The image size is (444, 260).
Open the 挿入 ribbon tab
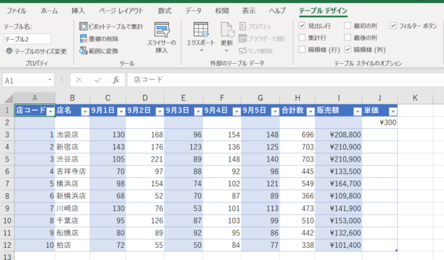tap(78, 11)
